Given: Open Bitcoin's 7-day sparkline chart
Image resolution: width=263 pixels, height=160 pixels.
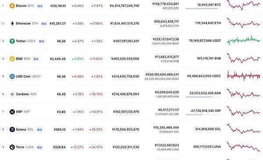Looking at the screenshot, I should 243,5.
